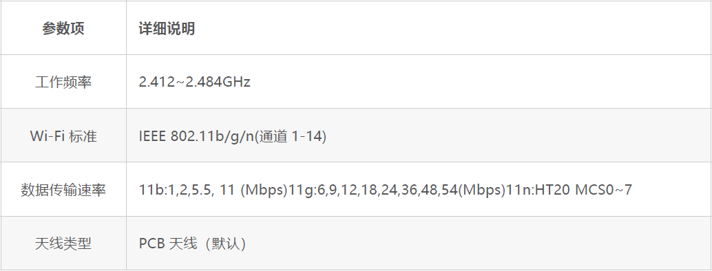
Task: Select the Wi-Fi 标准 row label
Action: pos(63,136)
